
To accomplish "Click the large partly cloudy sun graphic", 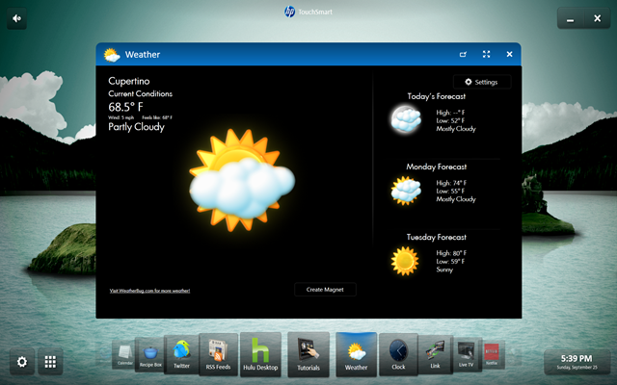I will pos(242,180).
